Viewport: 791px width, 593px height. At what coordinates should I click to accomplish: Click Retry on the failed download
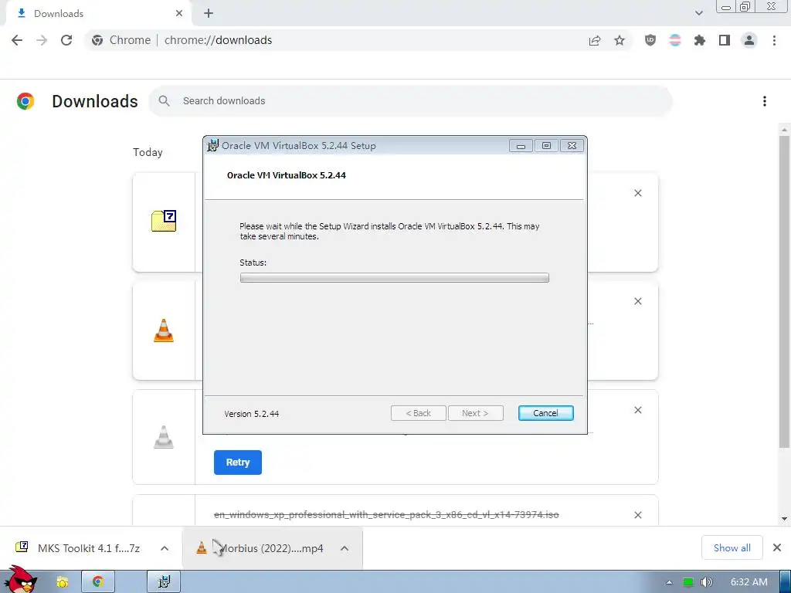[238, 463]
